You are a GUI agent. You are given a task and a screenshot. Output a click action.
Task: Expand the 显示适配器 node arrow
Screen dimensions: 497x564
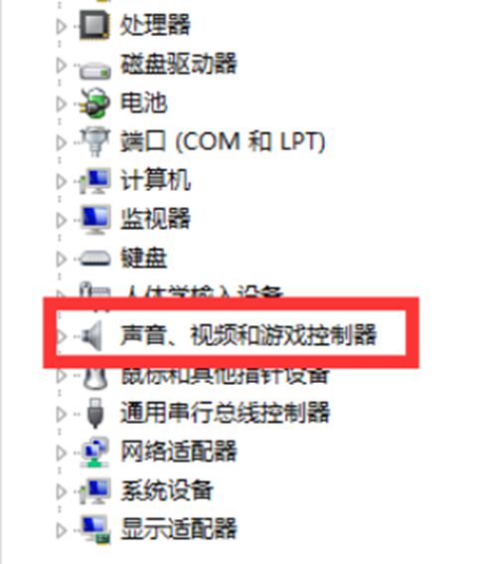62,530
